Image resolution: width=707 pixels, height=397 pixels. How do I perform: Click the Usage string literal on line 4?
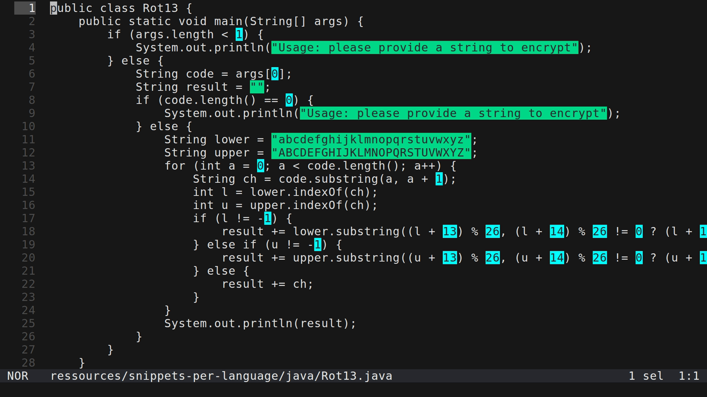click(423, 47)
